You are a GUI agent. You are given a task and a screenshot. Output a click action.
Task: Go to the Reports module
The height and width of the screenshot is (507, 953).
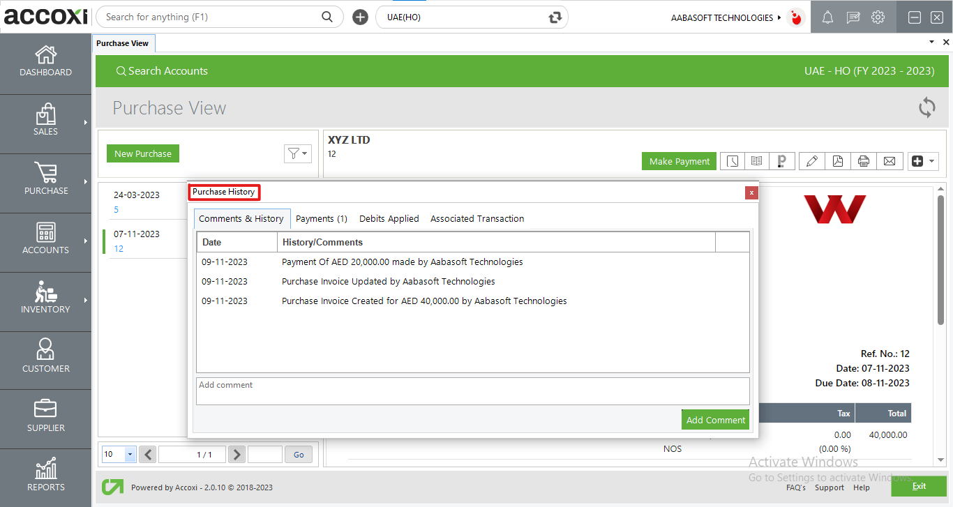coord(45,477)
